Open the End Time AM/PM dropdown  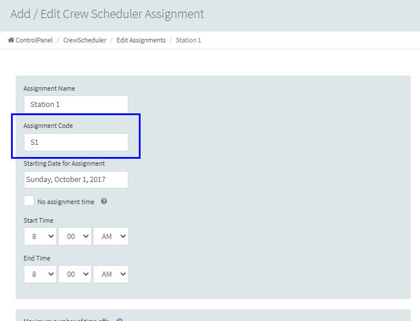point(111,274)
